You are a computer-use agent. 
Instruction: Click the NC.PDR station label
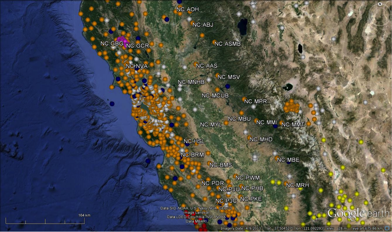pyautogui.click(x=213, y=183)
